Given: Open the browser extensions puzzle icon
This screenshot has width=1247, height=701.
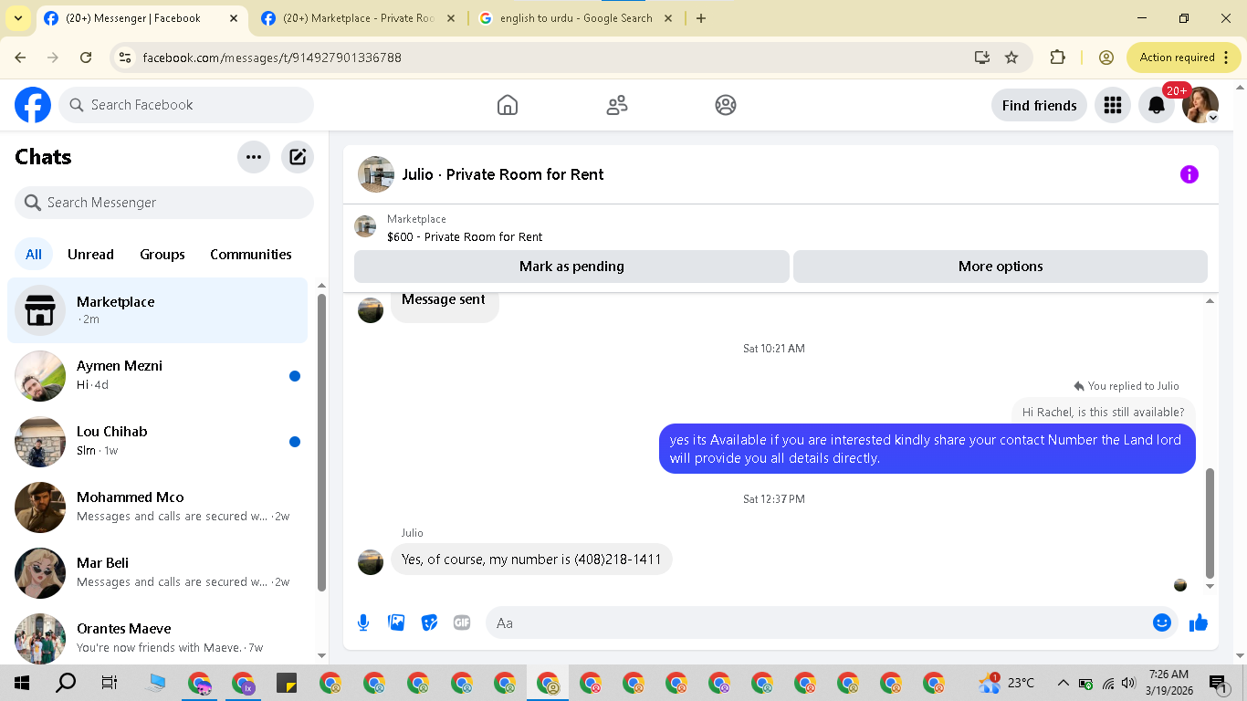Looking at the screenshot, I should click(x=1057, y=58).
